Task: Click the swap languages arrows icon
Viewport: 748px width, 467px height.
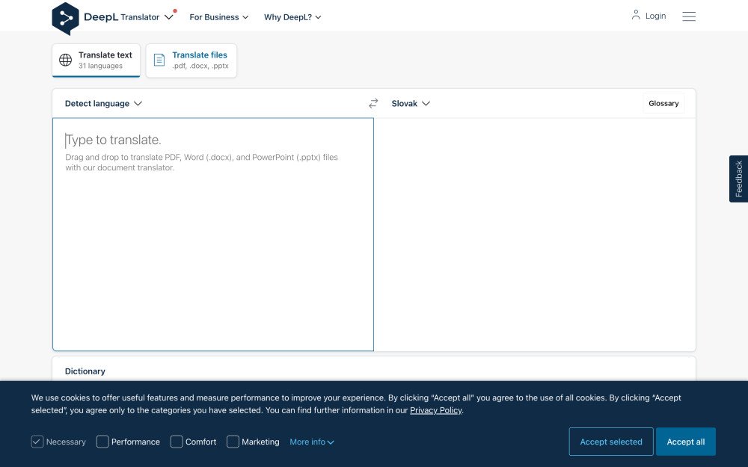Action: click(x=373, y=103)
